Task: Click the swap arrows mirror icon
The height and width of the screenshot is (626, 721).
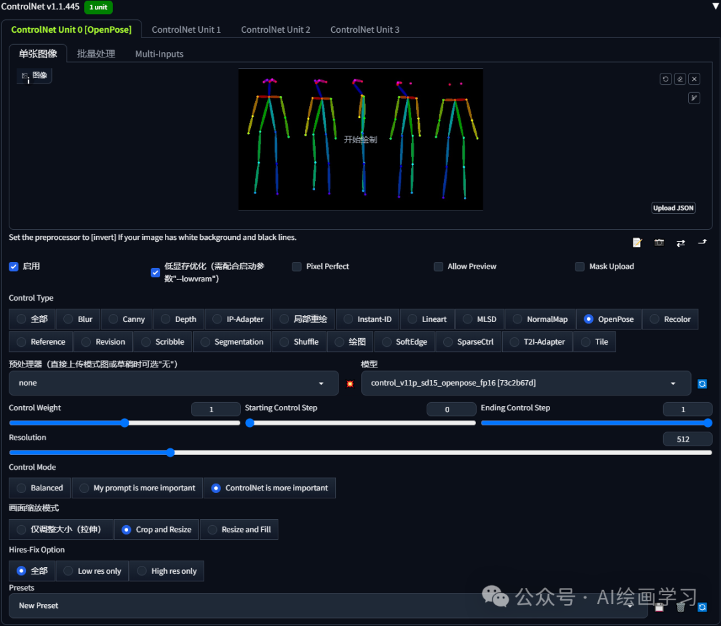Action: click(680, 243)
